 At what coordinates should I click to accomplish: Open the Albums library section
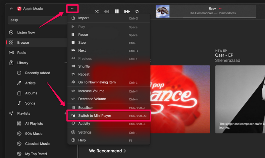click(31, 93)
